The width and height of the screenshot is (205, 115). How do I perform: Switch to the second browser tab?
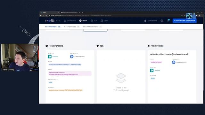(x=70, y=13)
